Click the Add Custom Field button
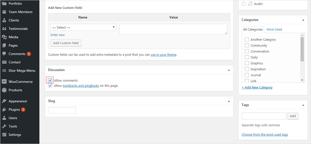311x144 pixels. click(x=66, y=43)
